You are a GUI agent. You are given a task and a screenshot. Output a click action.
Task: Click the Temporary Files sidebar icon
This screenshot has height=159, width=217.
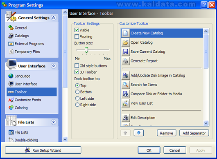[x=11, y=52]
